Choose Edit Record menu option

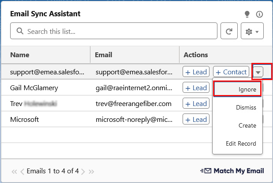click(x=238, y=143)
